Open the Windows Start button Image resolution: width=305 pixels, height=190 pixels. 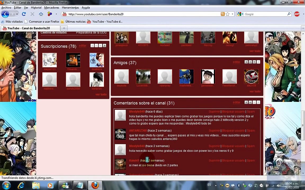(x=6, y=185)
